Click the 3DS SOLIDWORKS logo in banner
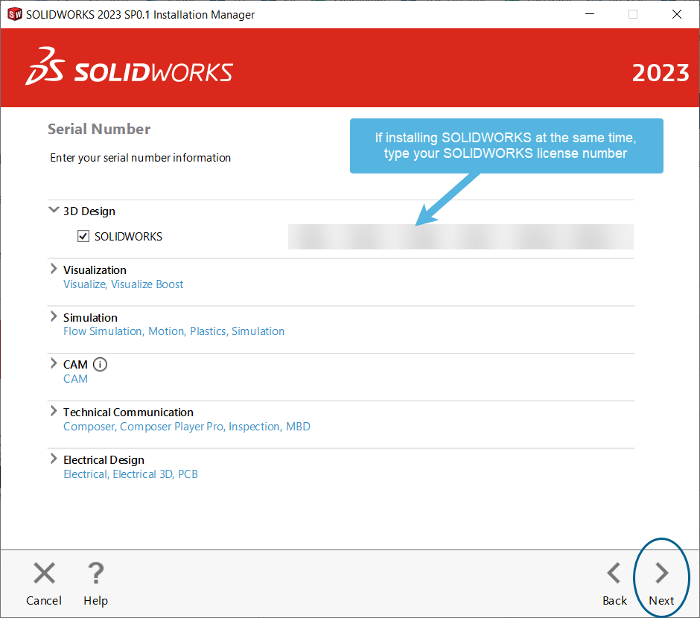 (x=130, y=67)
